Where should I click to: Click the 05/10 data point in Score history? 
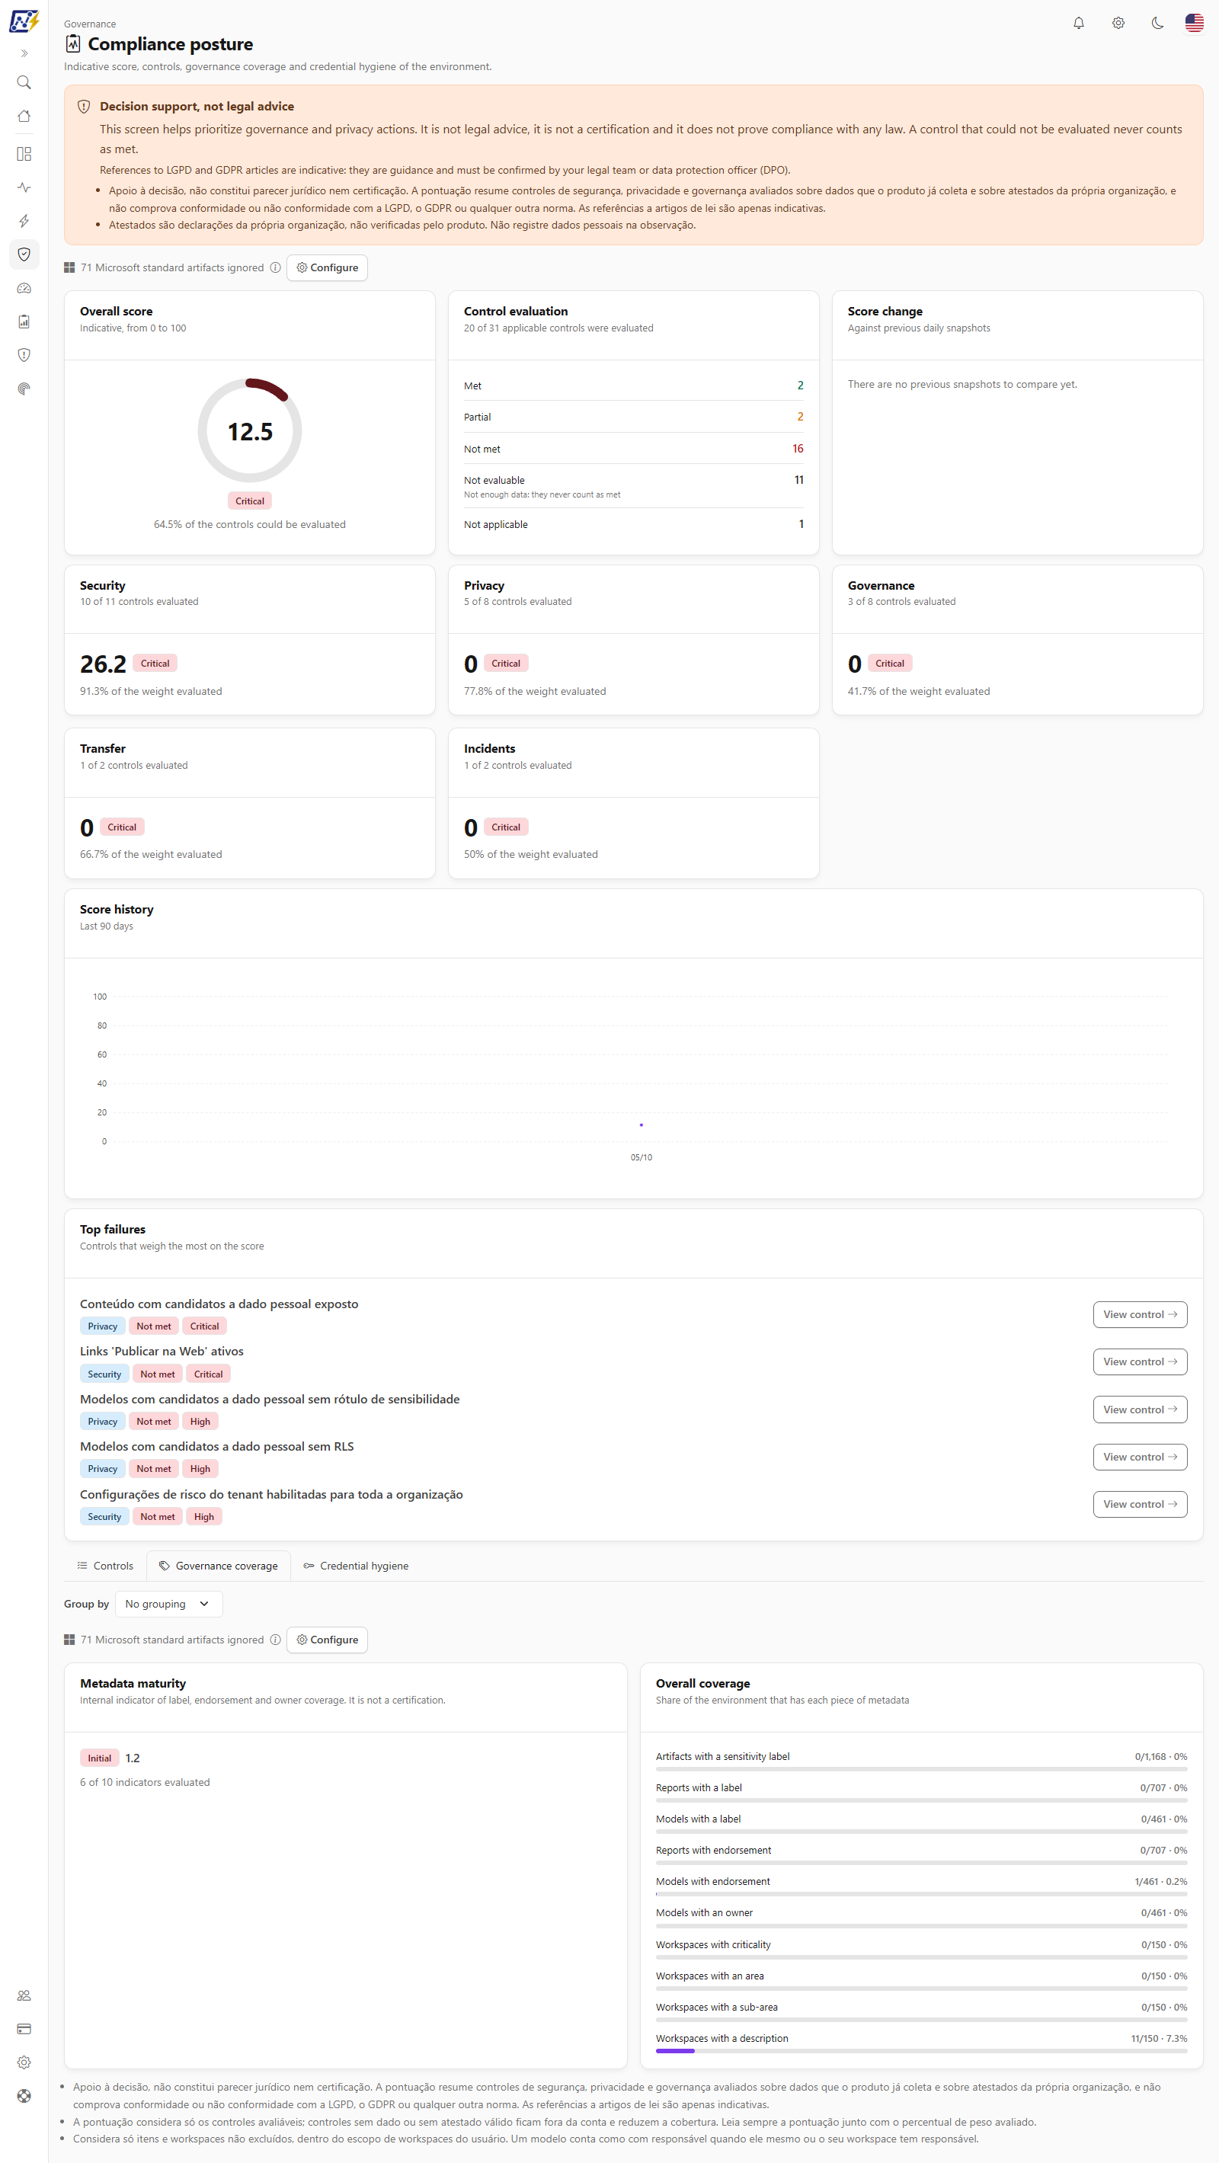point(641,1125)
